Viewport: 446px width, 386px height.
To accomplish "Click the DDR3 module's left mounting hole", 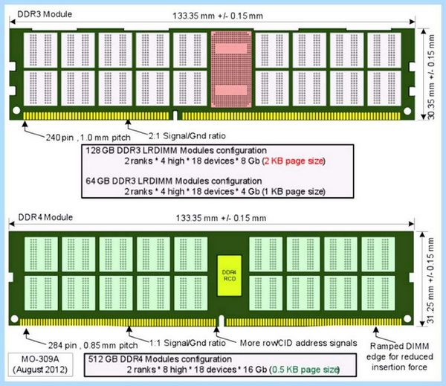I will [x=16, y=110].
